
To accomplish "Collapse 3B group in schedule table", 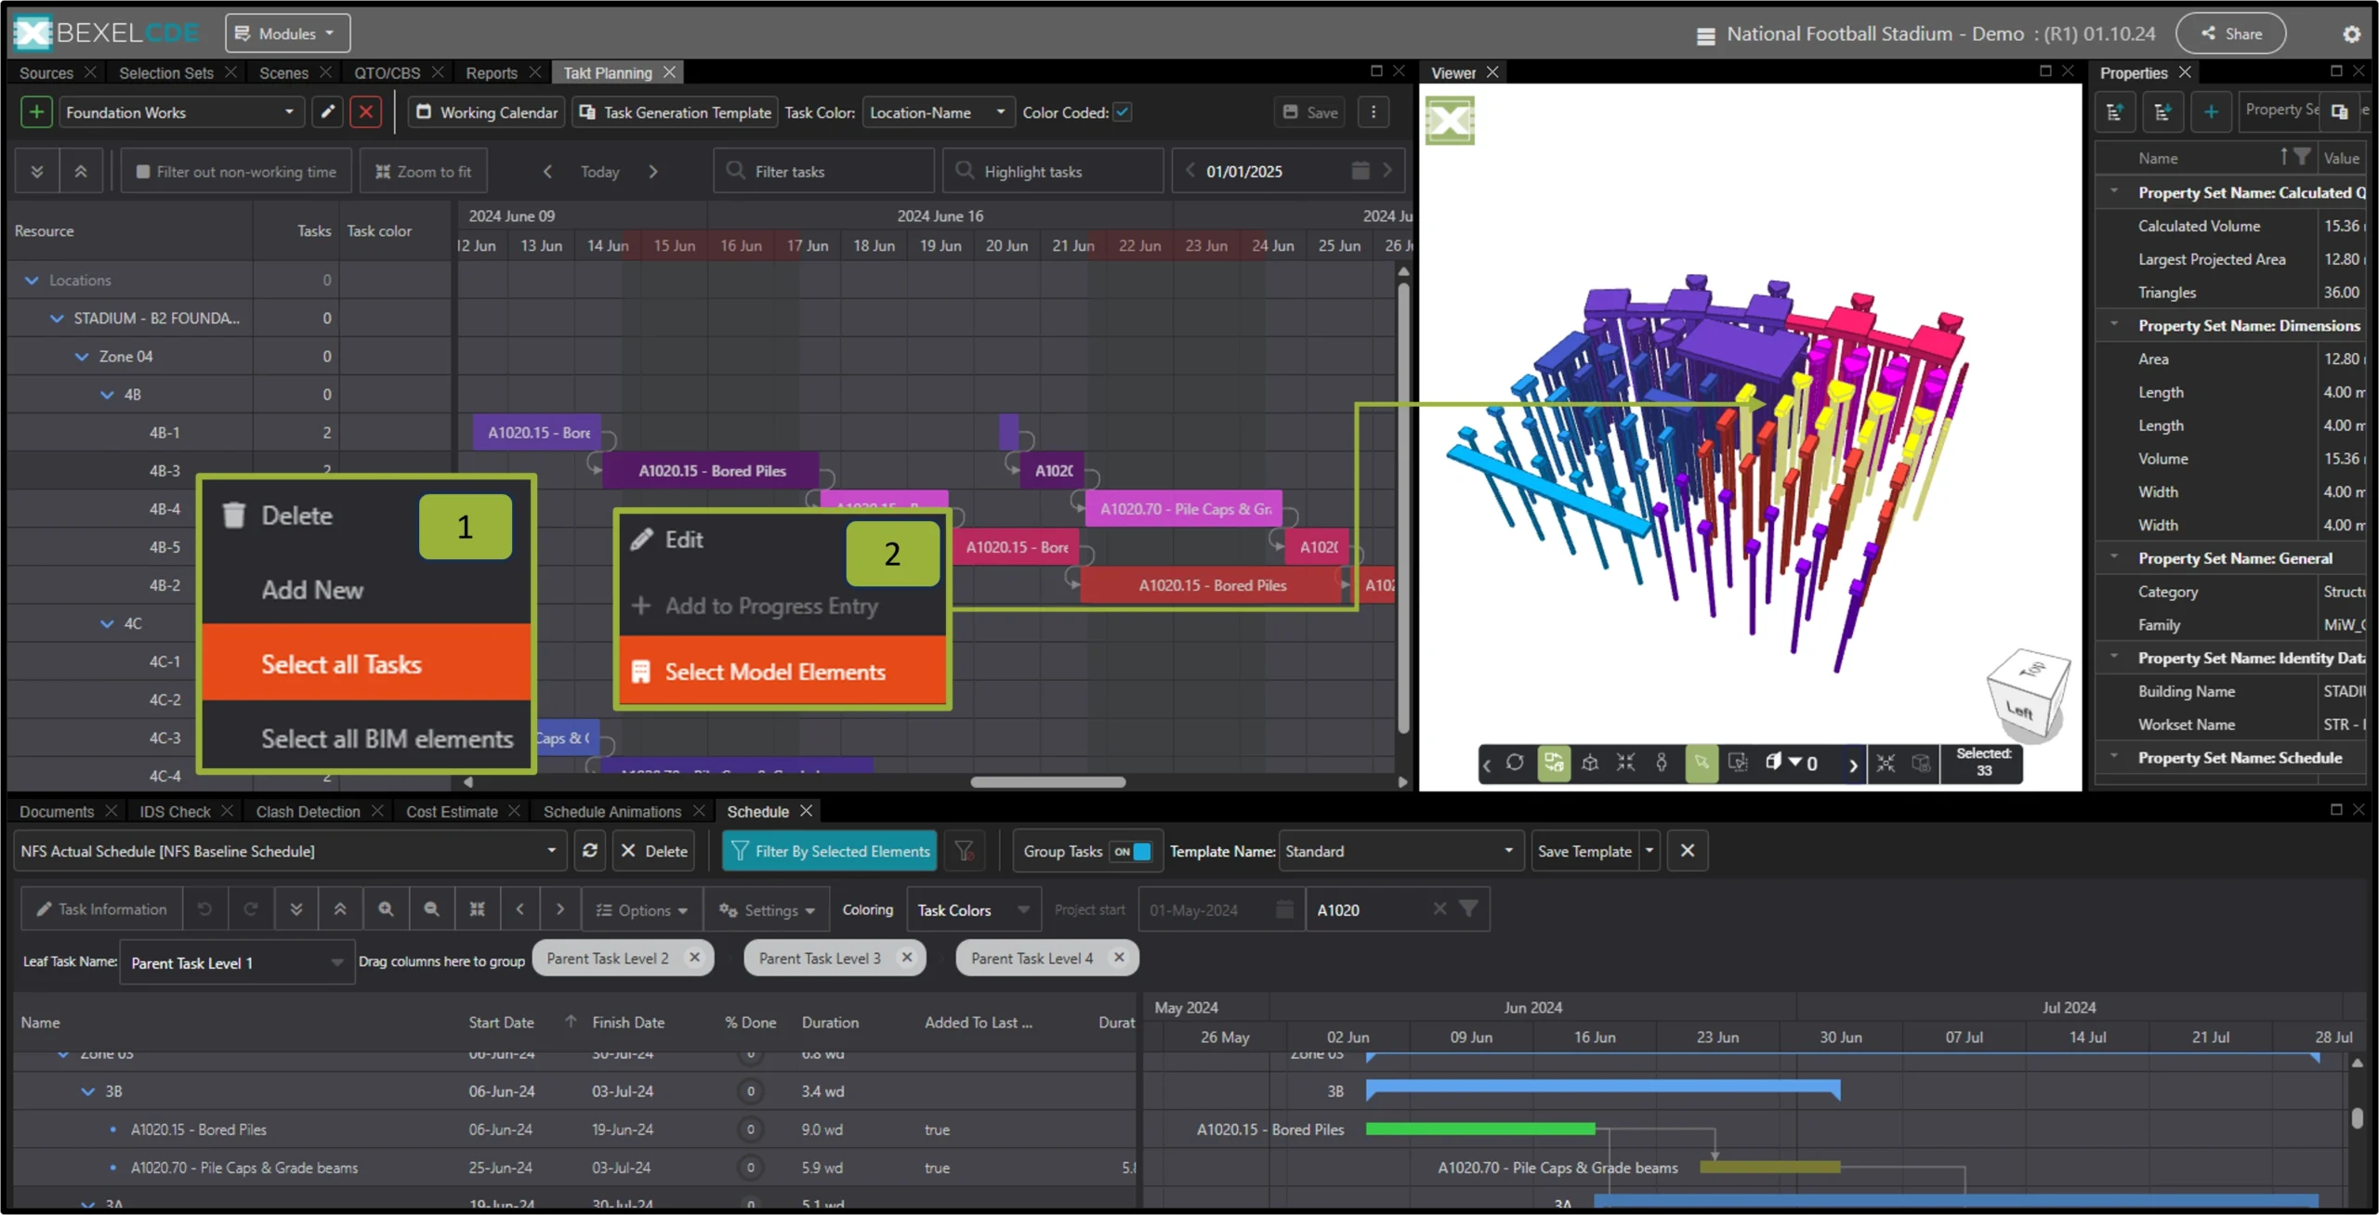I will point(88,1091).
